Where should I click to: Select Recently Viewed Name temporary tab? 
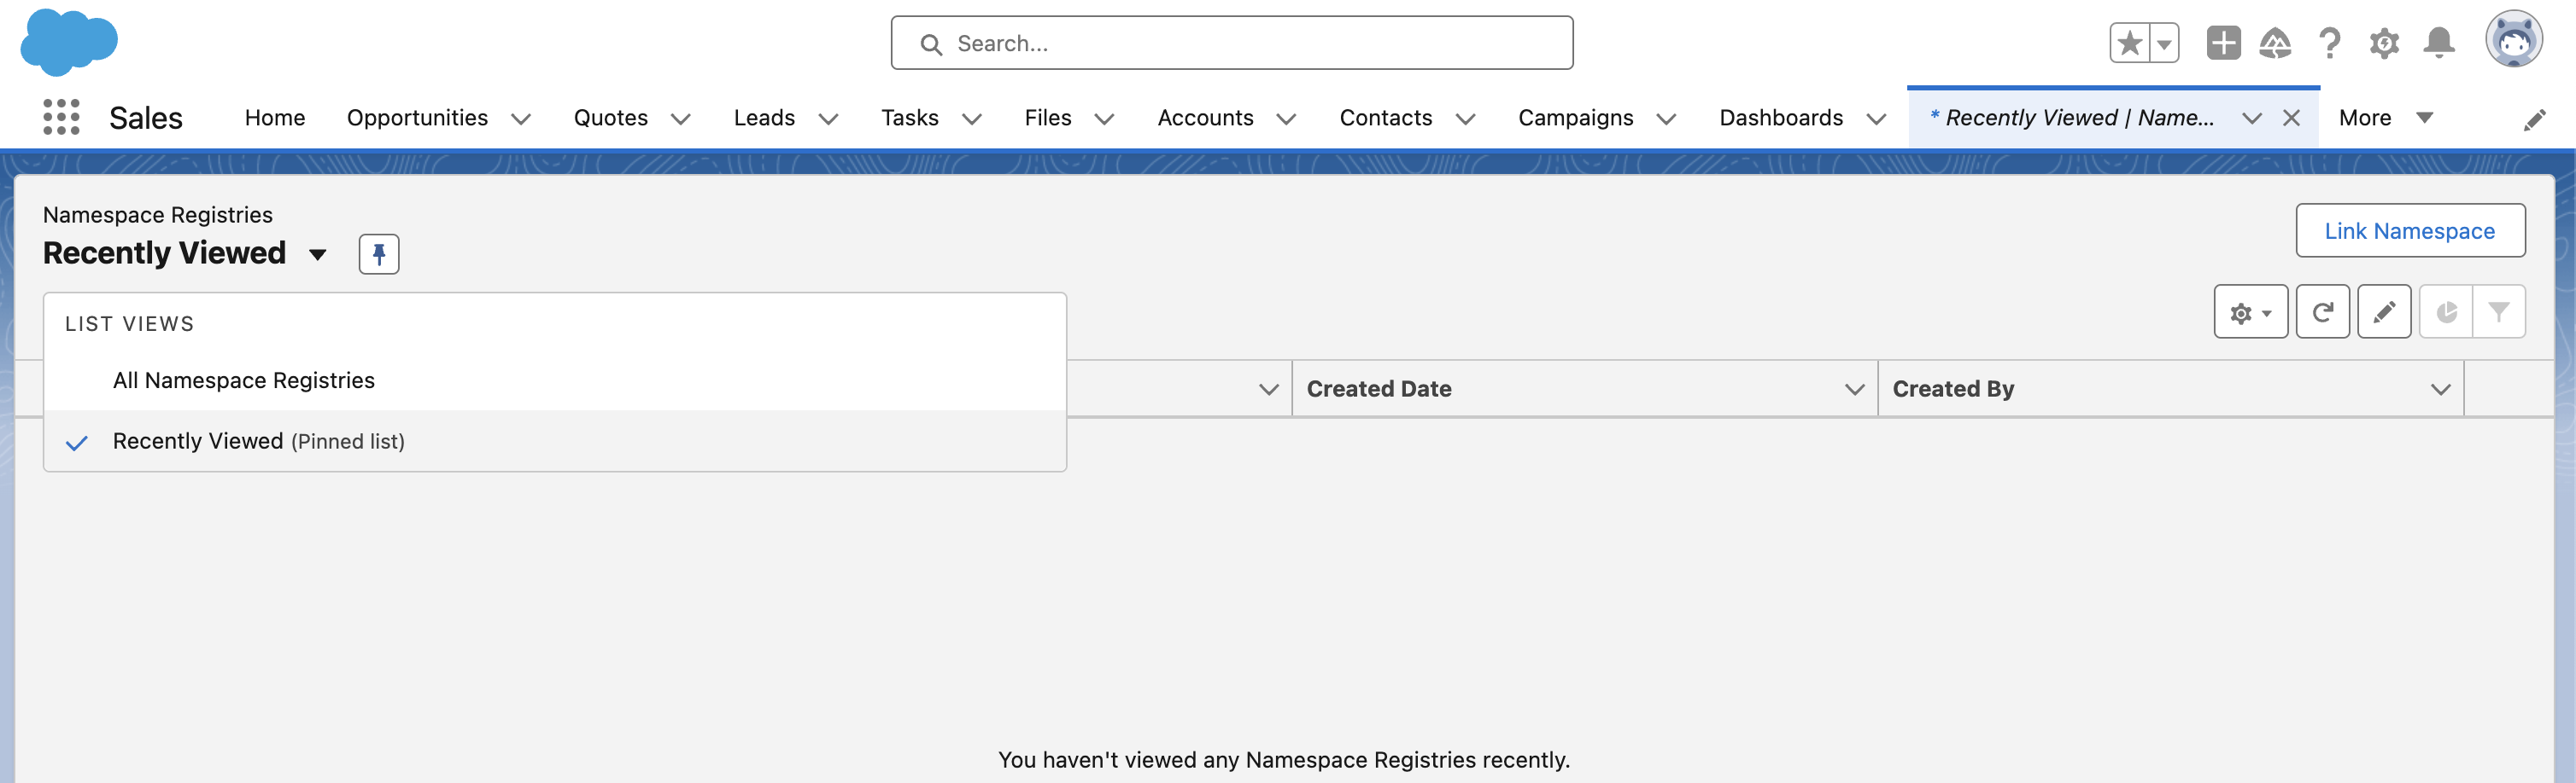(x=2072, y=118)
